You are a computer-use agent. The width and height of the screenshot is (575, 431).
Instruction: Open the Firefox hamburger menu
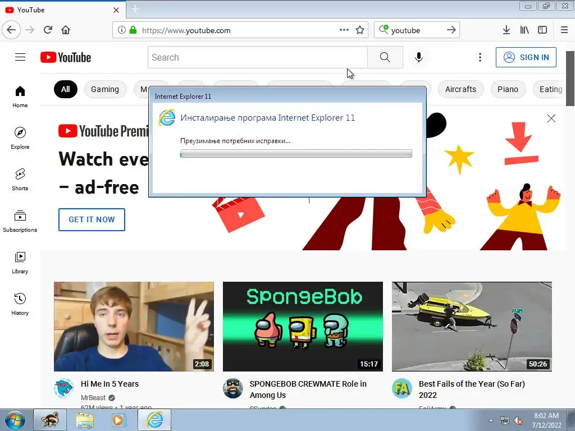564,30
